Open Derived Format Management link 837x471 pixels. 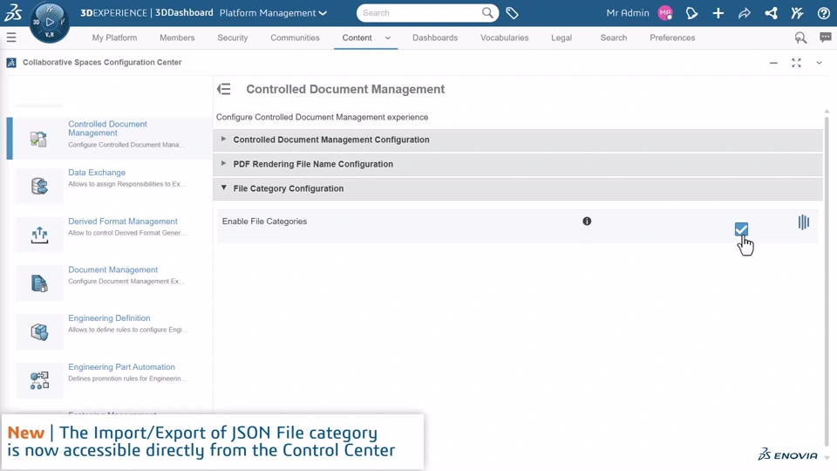(123, 221)
